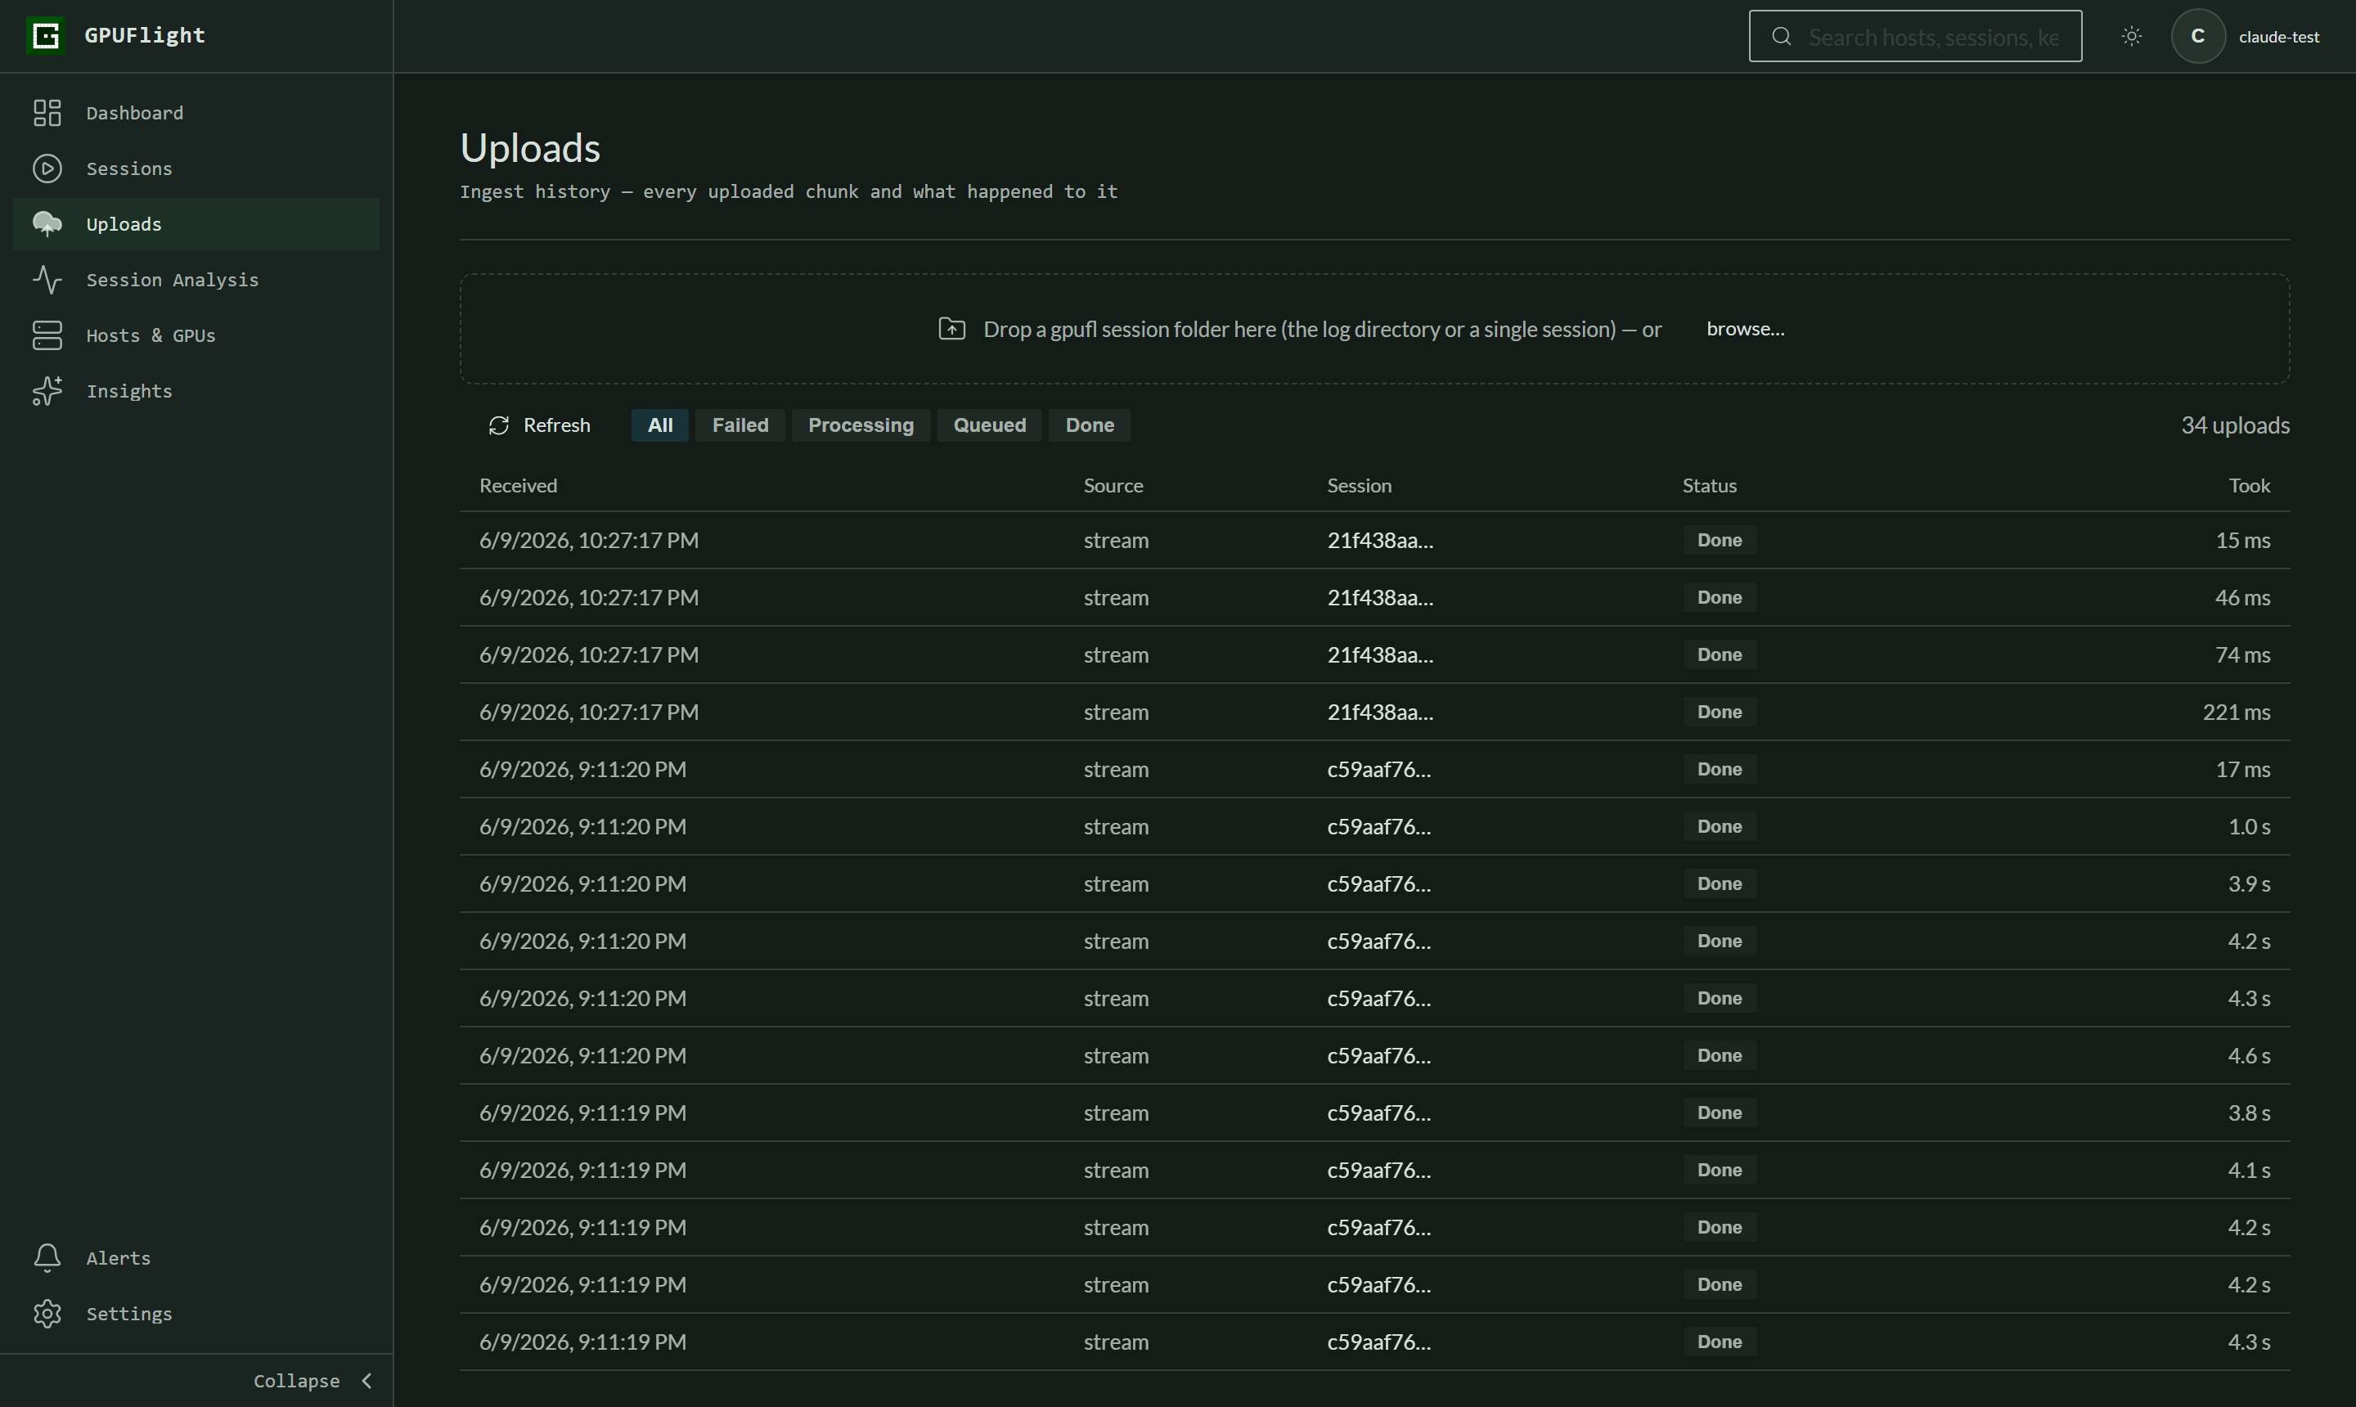
Task: Click the Source column header
Action: [x=1113, y=485]
